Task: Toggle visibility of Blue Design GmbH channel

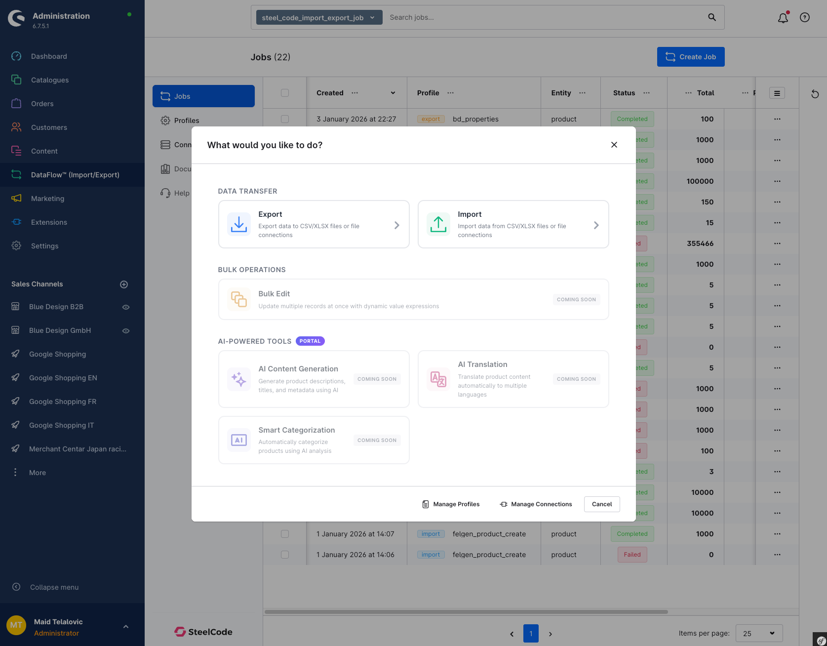Action: coord(126,330)
